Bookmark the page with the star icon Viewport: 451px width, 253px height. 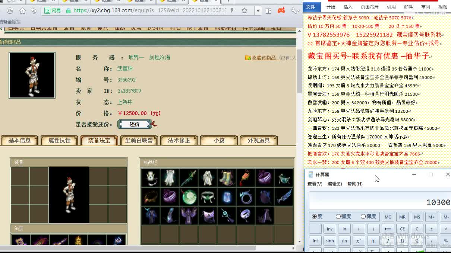(x=245, y=11)
